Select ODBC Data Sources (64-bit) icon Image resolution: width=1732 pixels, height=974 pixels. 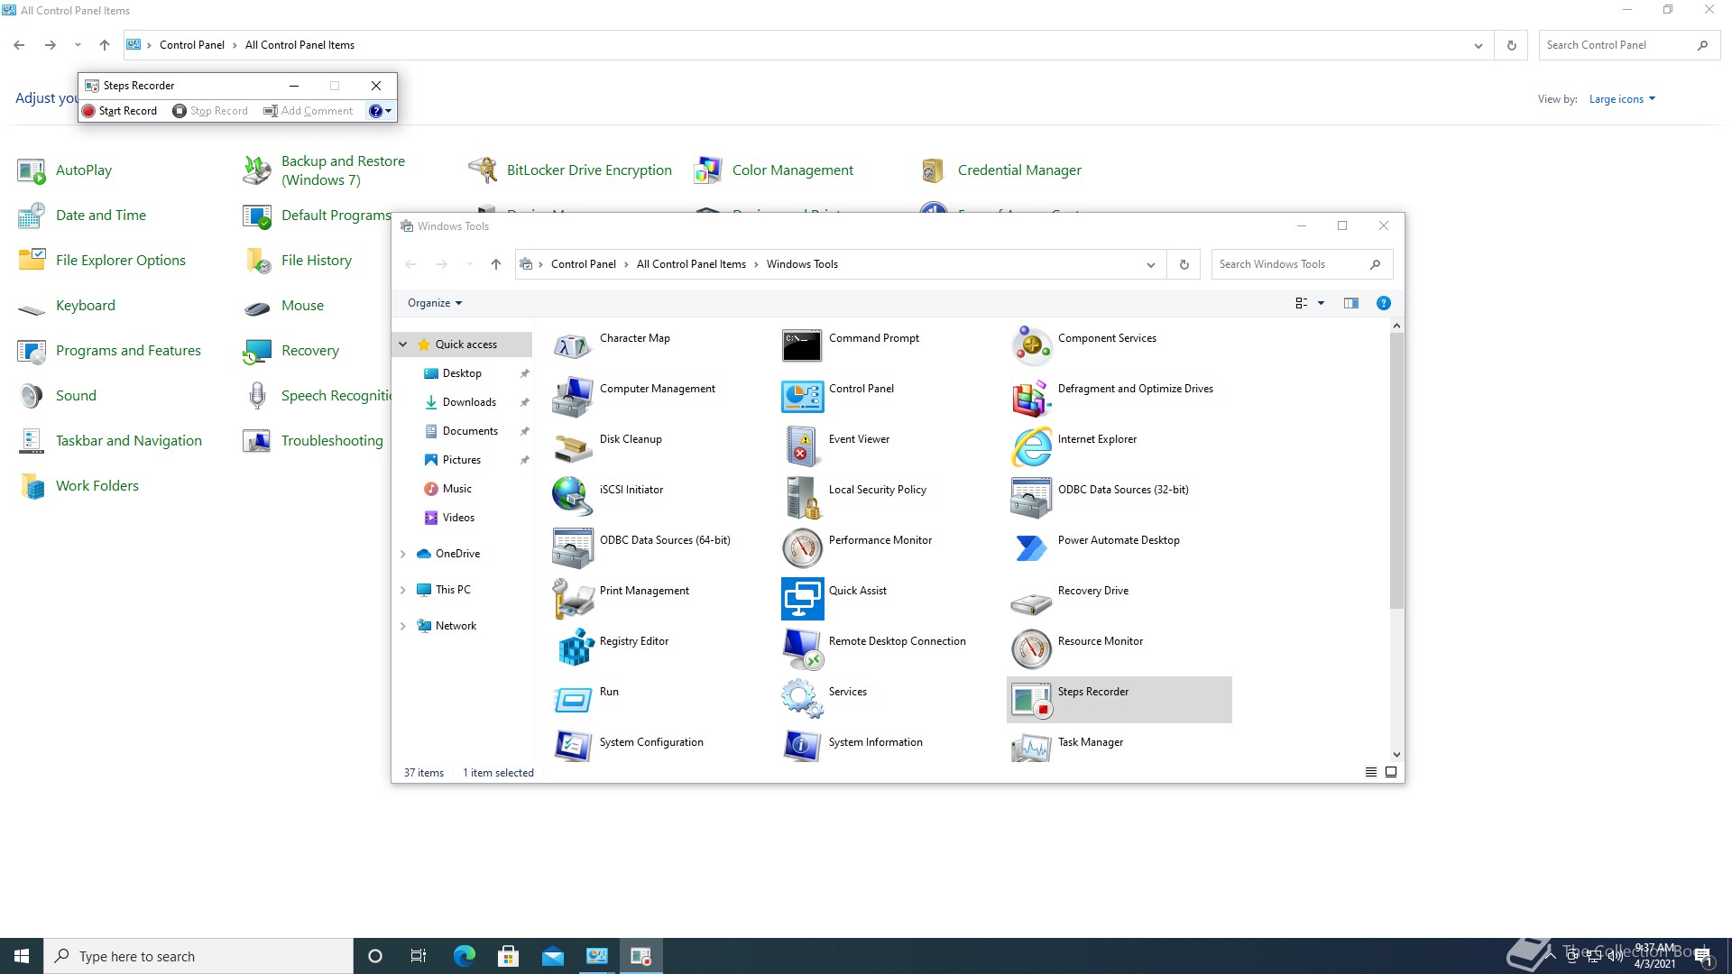[x=572, y=547]
